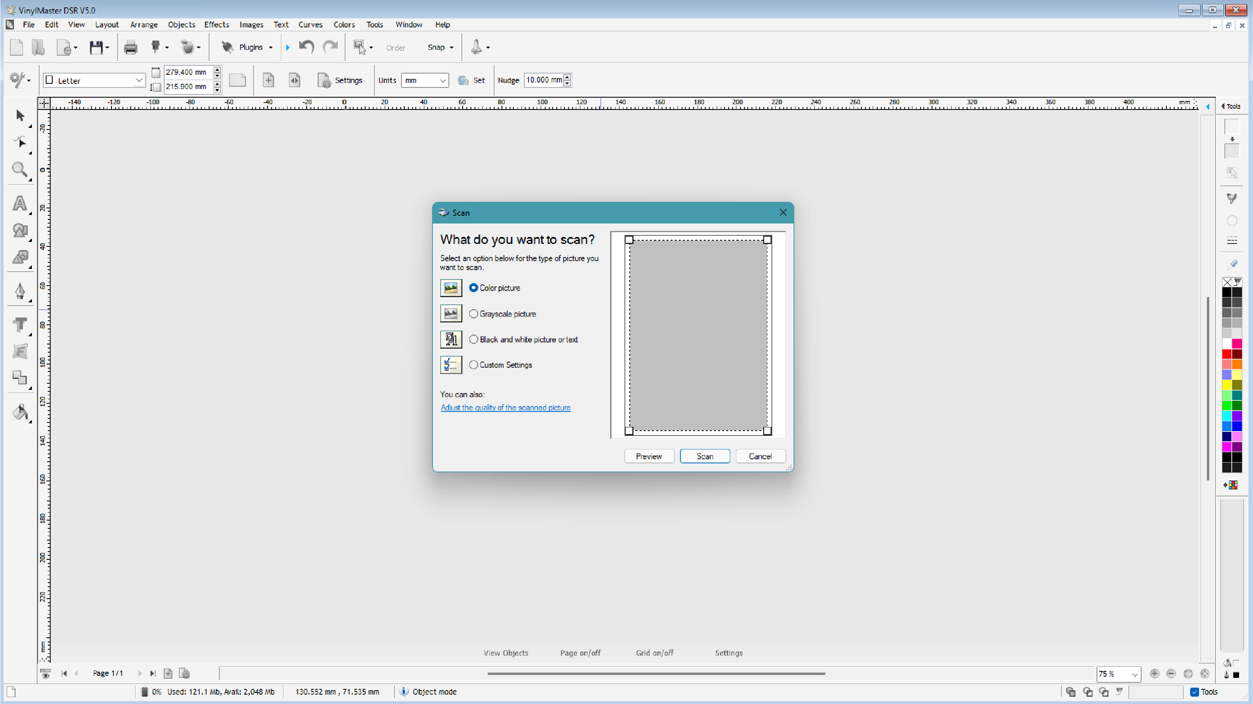This screenshot has height=704, width=1253.
Task: Click the Nudge 10.000 mm field
Action: (x=544, y=80)
